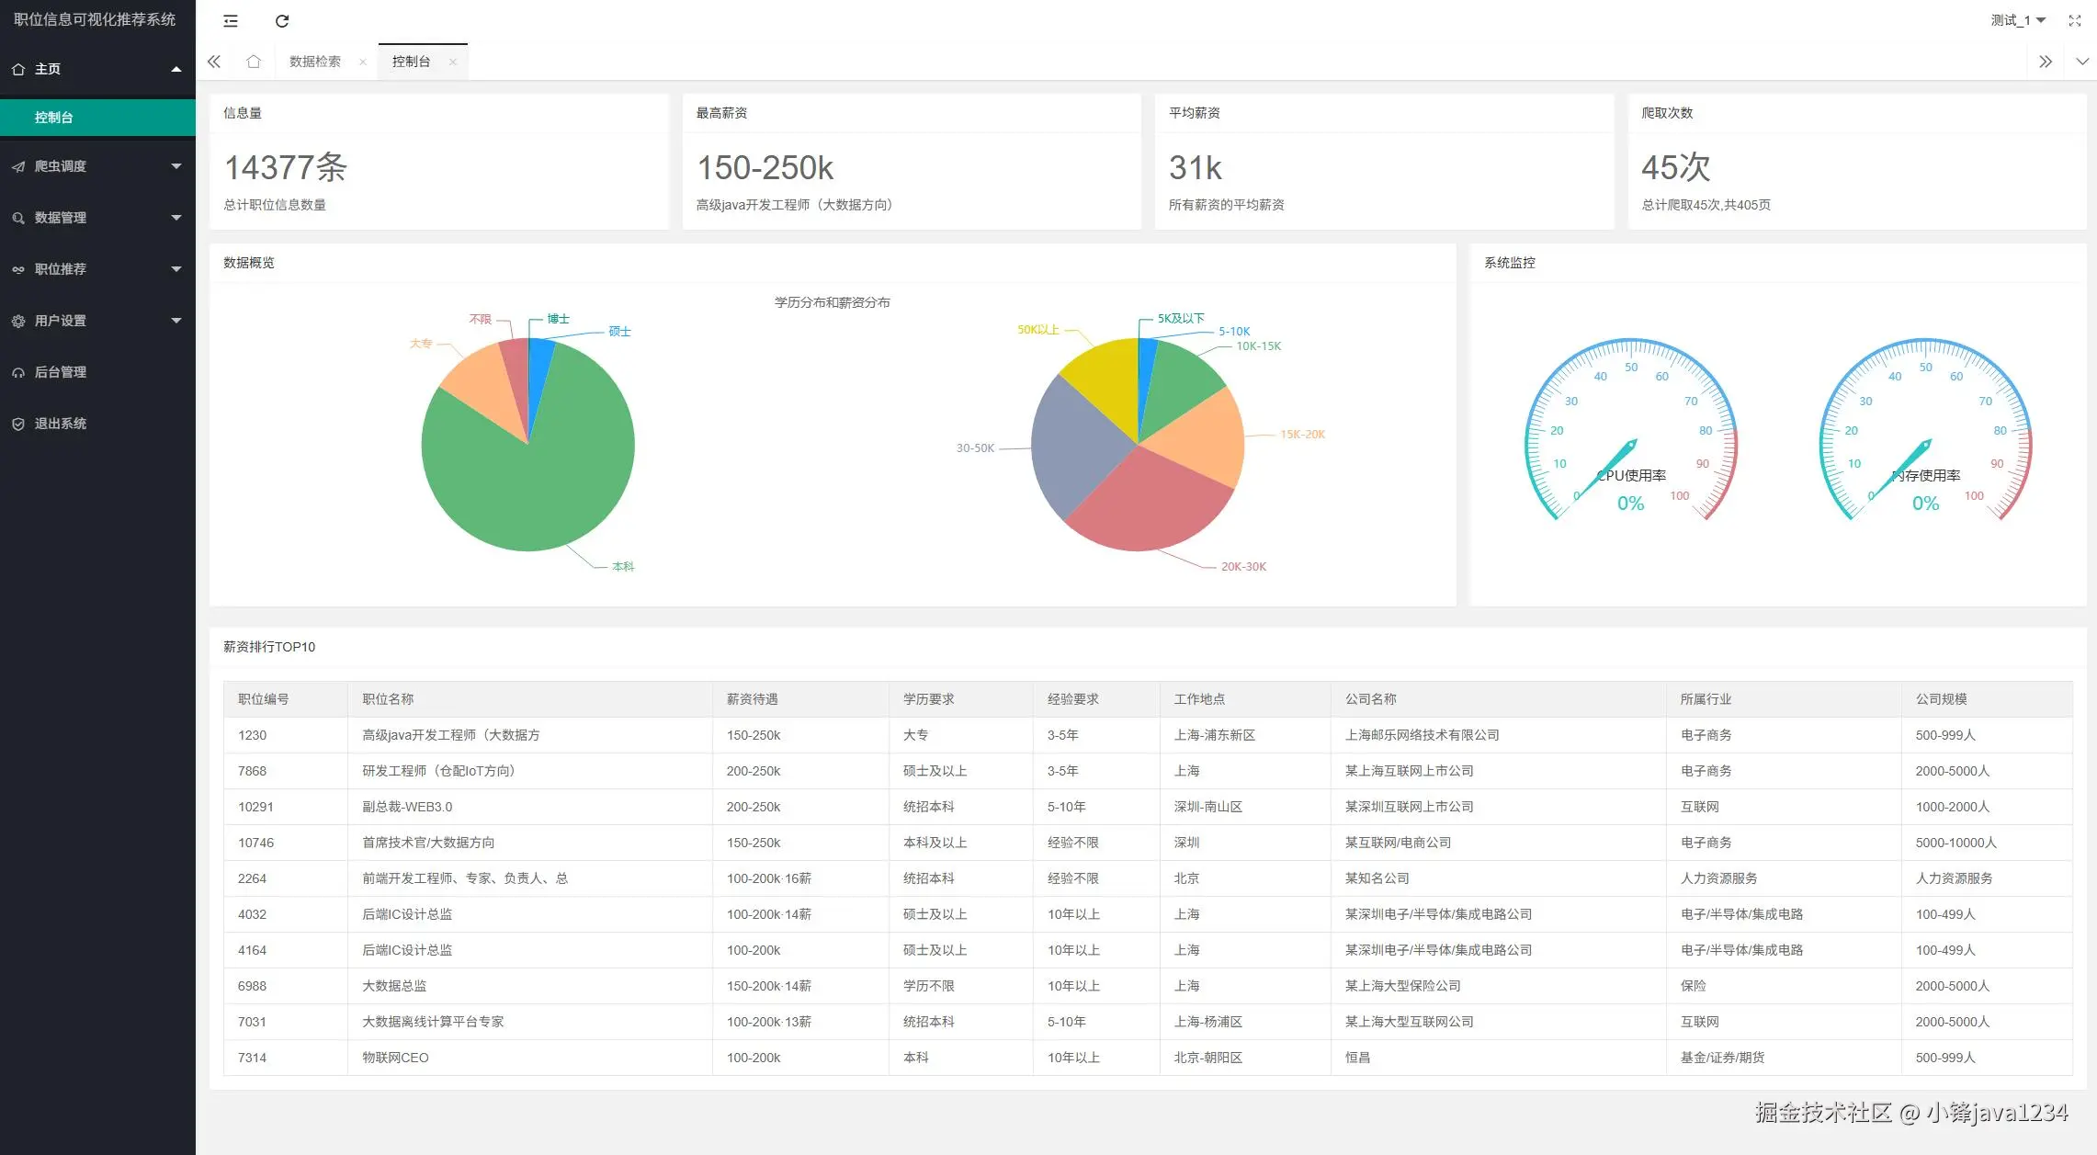Open the 测试_1 user dropdown
The image size is (2097, 1155).
point(2018,20)
